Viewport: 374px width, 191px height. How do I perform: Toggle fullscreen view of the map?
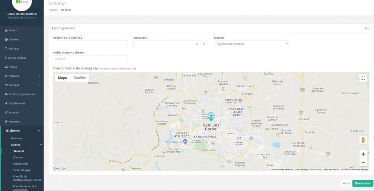coord(363,78)
